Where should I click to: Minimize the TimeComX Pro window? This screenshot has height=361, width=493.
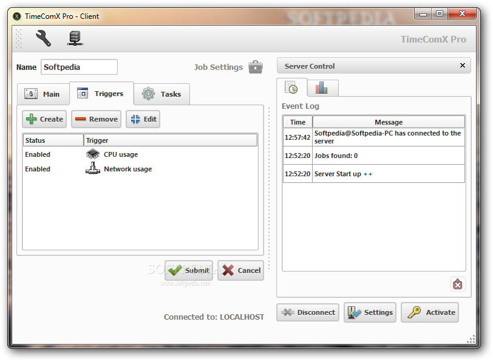click(x=423, y=13)
